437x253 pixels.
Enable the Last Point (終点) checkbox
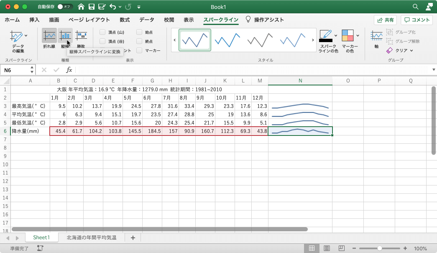coord(139,41)
